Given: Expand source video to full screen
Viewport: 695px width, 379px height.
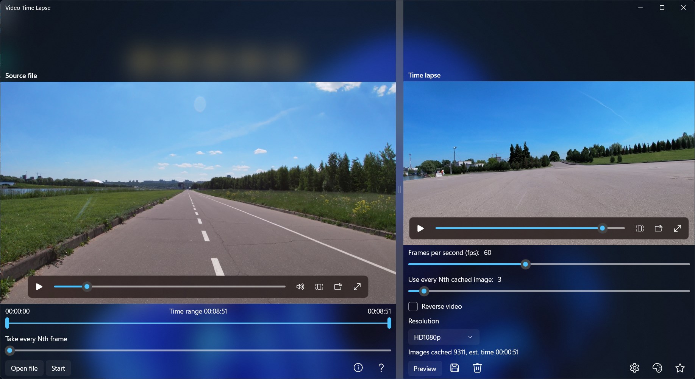Looking at the screenshot, I should (x=357, y=287).
